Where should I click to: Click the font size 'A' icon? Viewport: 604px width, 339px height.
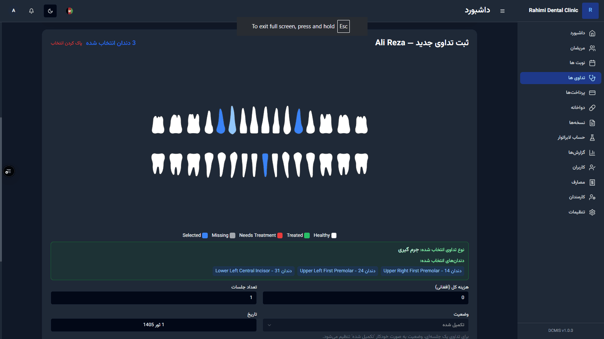[x=14, y=11]
